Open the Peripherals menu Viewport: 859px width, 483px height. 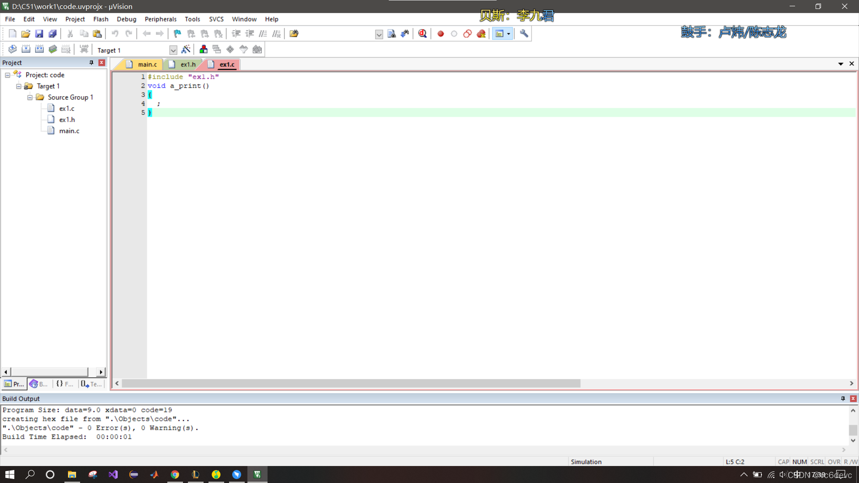tap(161, 19)
